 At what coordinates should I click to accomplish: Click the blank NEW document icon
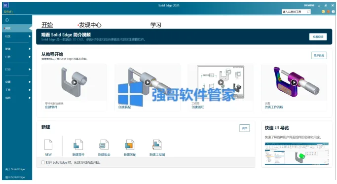coord(48,145)
